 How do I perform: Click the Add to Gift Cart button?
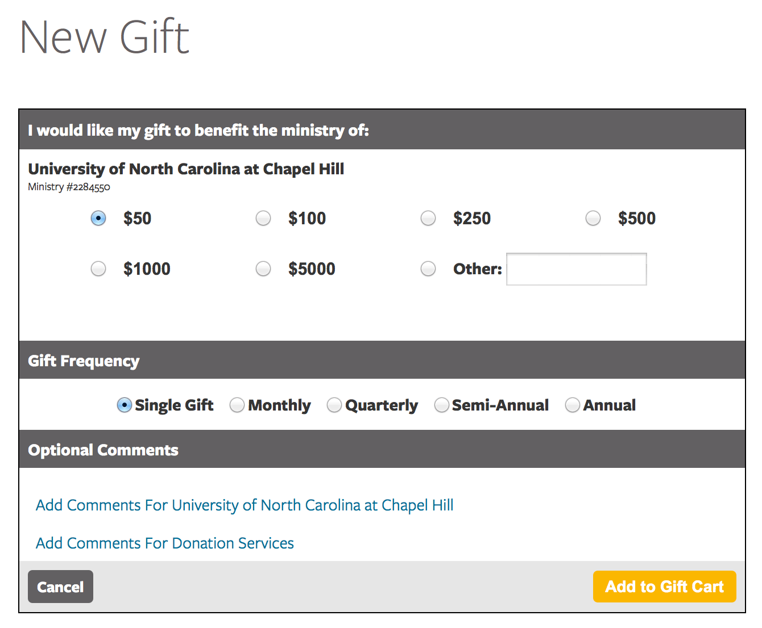tap(664, 587)
